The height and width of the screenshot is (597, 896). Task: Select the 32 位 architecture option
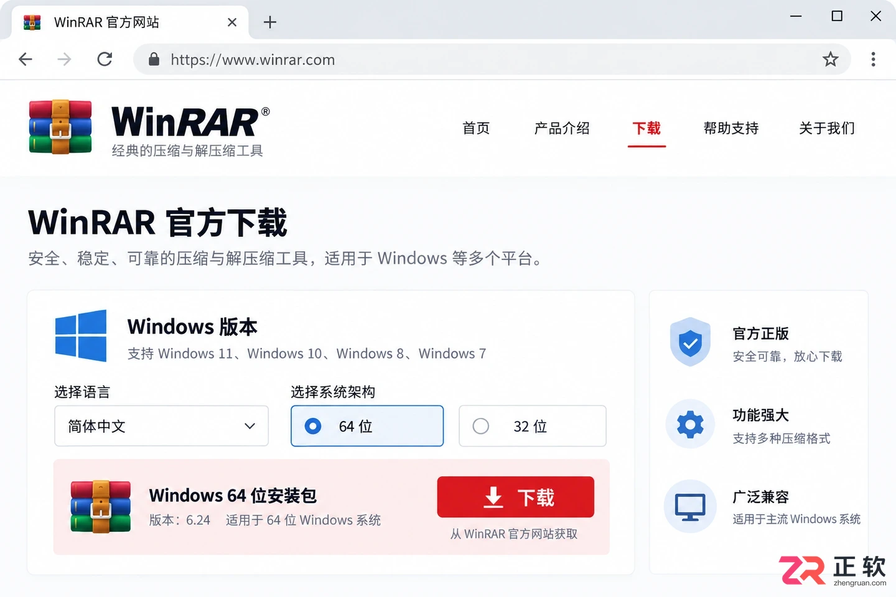pos(533,426)
